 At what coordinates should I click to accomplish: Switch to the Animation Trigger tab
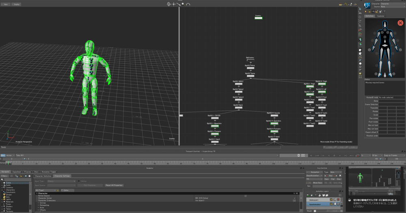(x=49, y=172)
